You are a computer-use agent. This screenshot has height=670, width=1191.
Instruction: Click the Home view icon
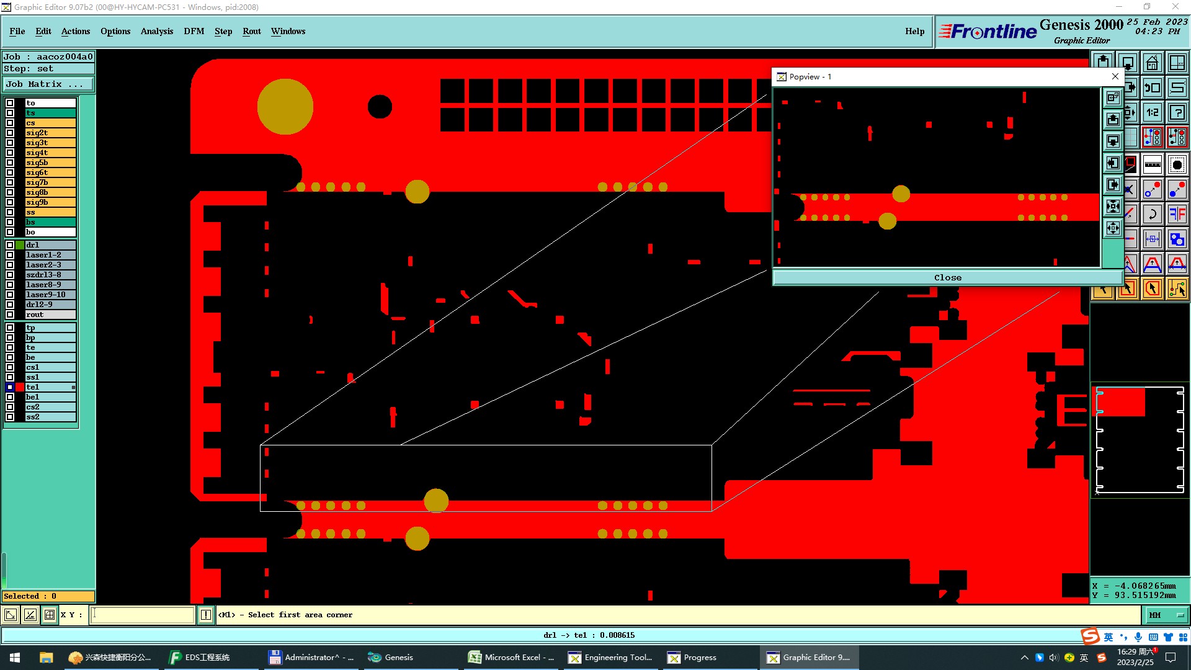click(1152, 63)
